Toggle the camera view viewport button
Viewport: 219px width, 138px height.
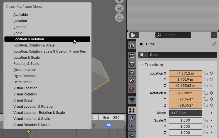(119, 8)
